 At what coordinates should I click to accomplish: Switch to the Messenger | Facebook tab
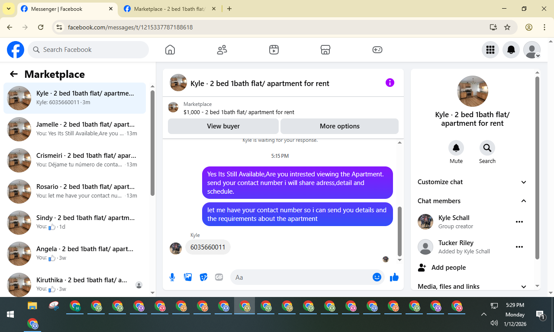point(68,9)
